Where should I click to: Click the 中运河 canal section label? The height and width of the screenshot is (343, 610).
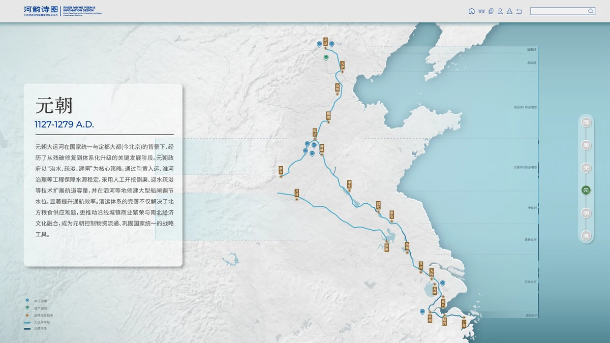click(x=531, y=208)
